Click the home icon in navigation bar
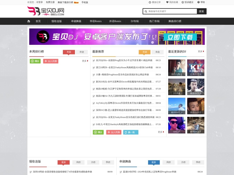This screenshot has height=175, width=234. pos(28,21)
